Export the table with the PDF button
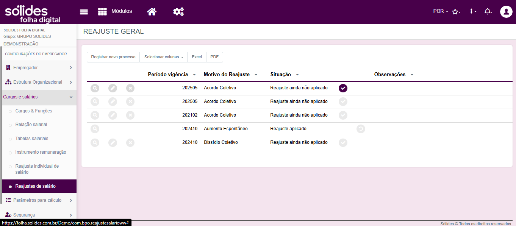The image size is (516, 226). pyautogui.click(x=214, y=57)
